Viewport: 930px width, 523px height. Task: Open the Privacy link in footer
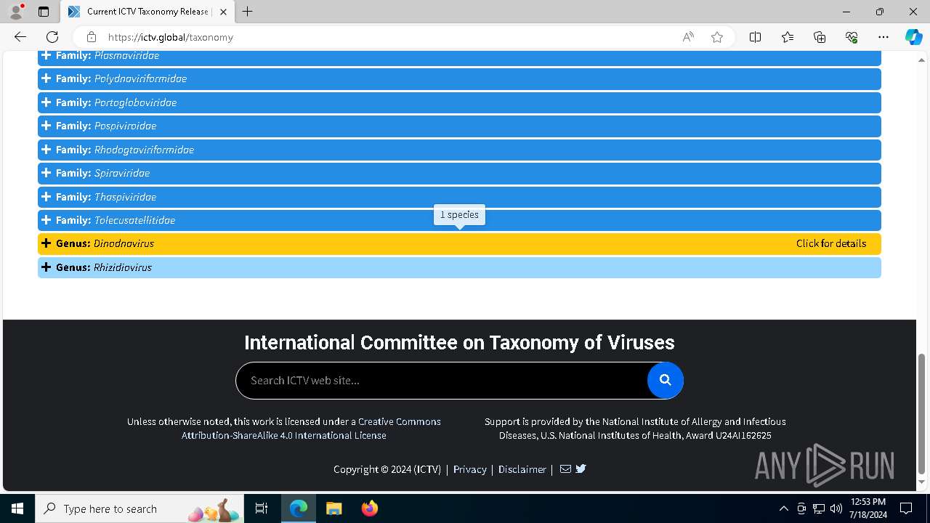[470, 469]
